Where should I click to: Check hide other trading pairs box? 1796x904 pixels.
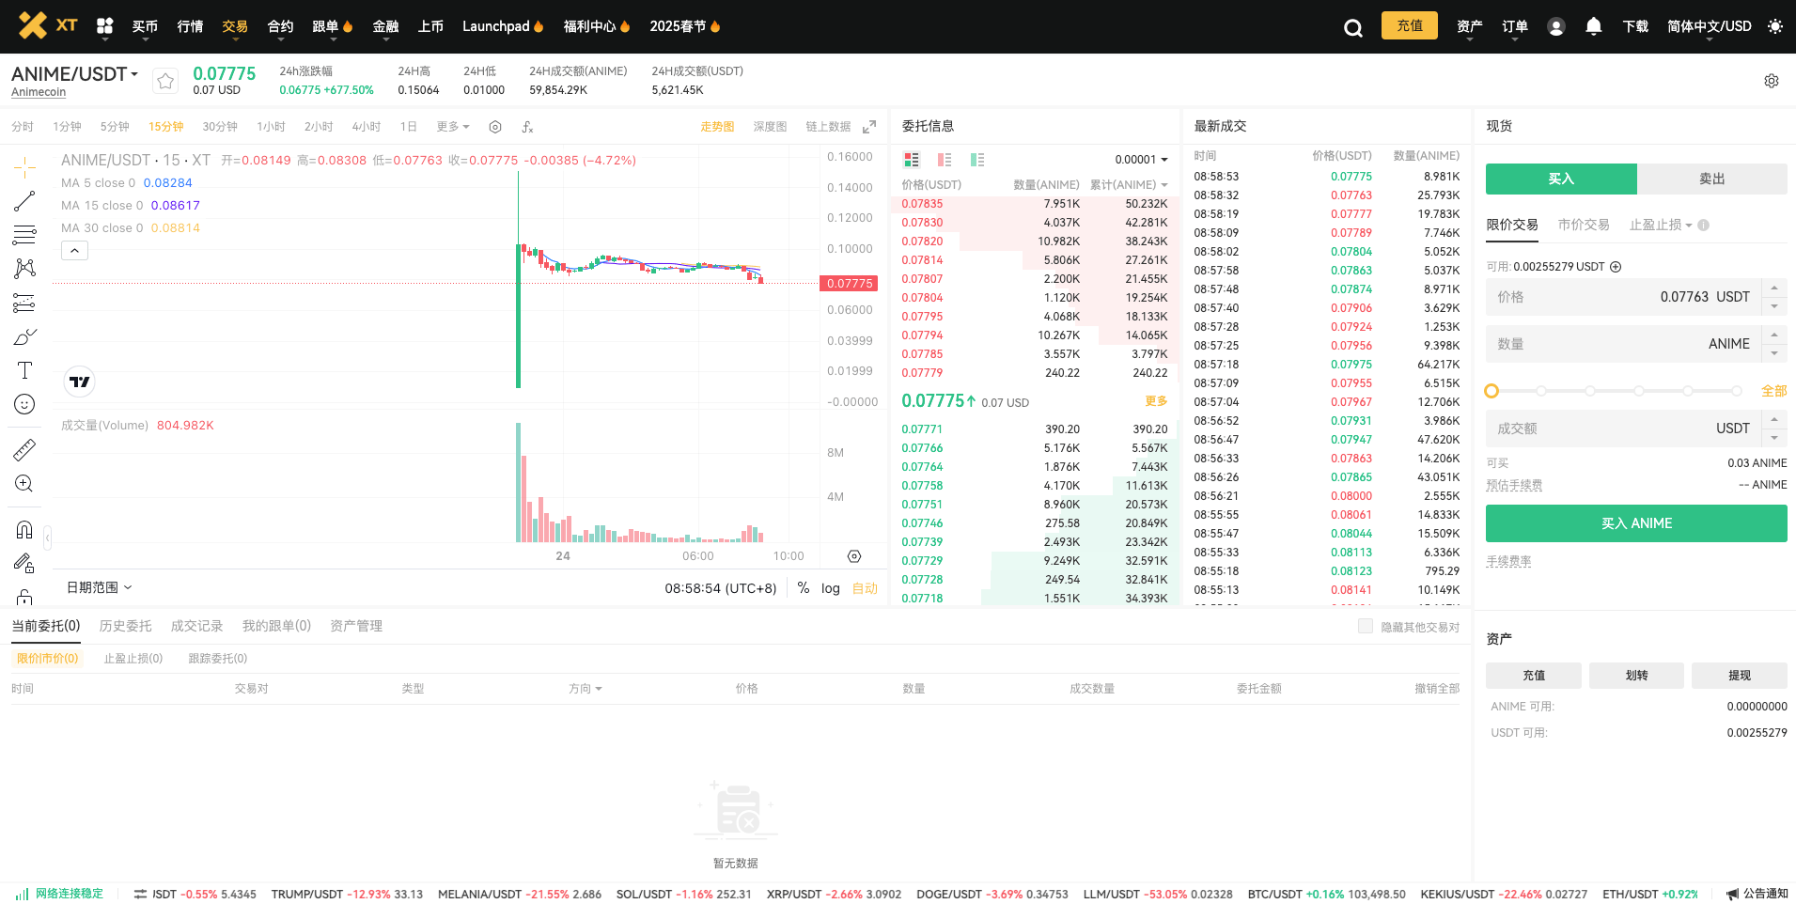coord(1366,626)
